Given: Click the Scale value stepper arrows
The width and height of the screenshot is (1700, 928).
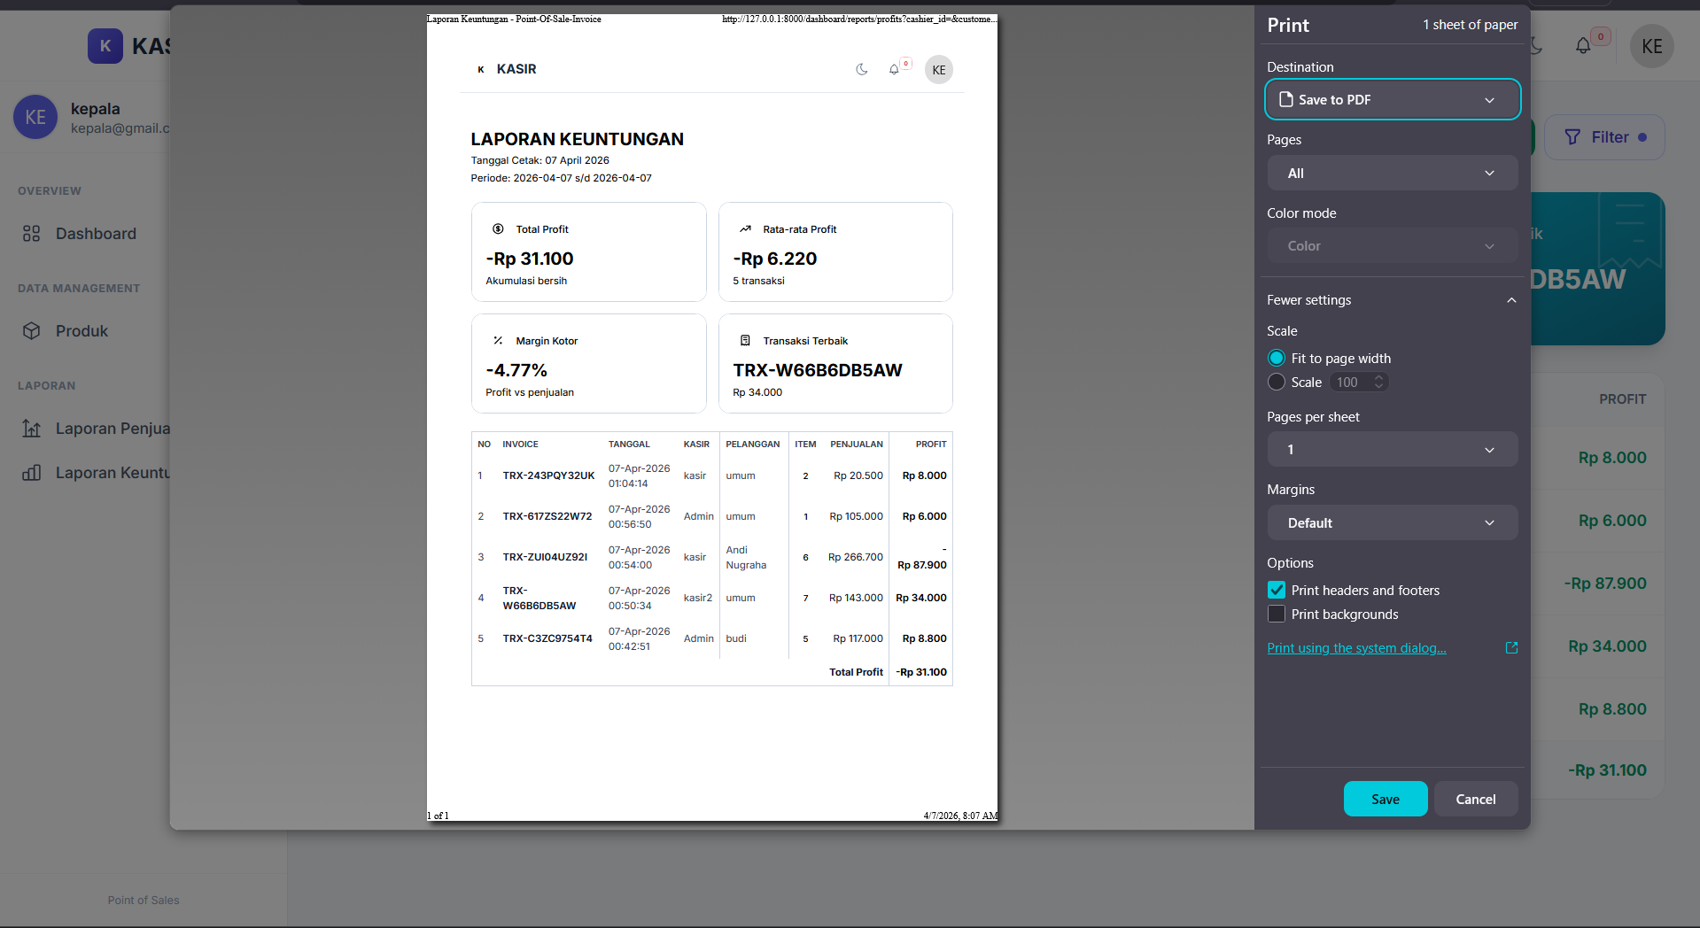Looking at the screenshot, I should 1378,382.
